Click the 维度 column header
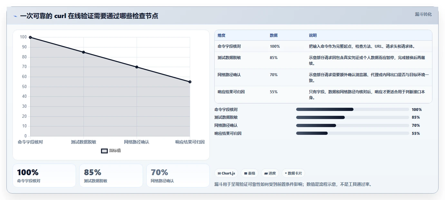Screen dimensions: 445x200 click(x=222, y=35)
